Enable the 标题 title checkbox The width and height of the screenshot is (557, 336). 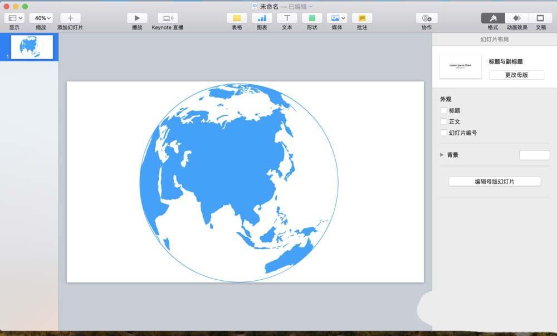pos(443,110)
